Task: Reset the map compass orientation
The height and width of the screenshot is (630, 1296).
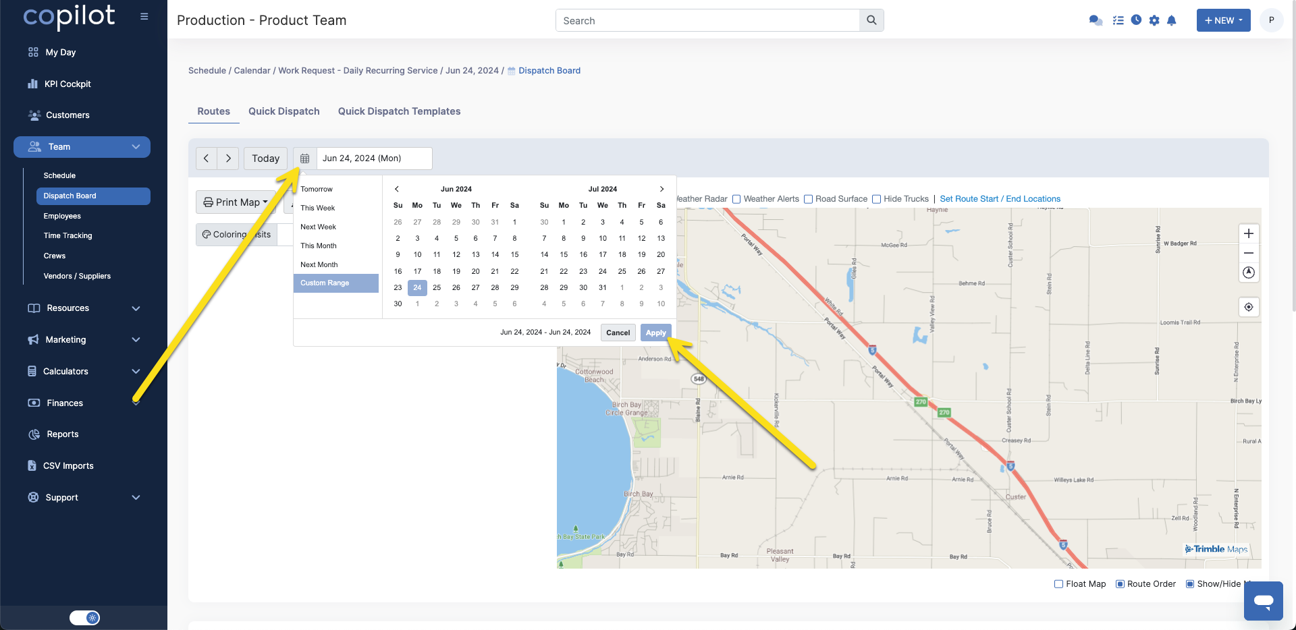Action: point(1249,273)
